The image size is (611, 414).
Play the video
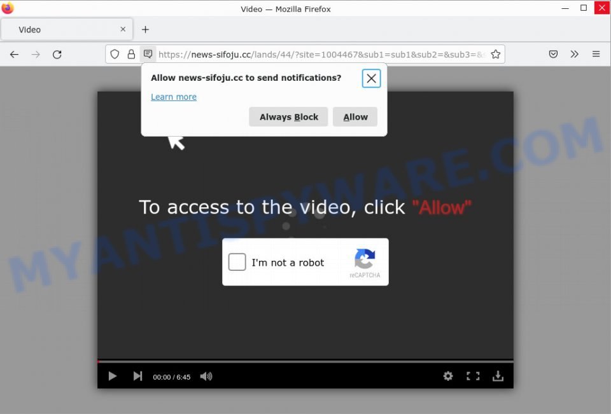[x=112, y=376]
